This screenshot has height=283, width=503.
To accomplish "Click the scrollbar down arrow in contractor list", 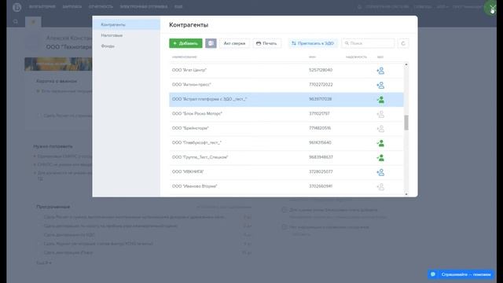I will coord(406,194).
